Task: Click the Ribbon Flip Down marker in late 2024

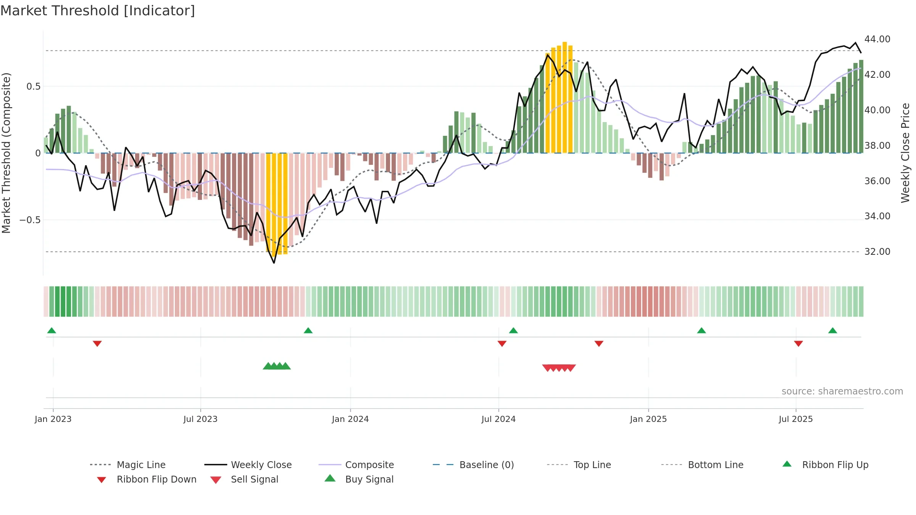Action: click(x=599, y=344)
